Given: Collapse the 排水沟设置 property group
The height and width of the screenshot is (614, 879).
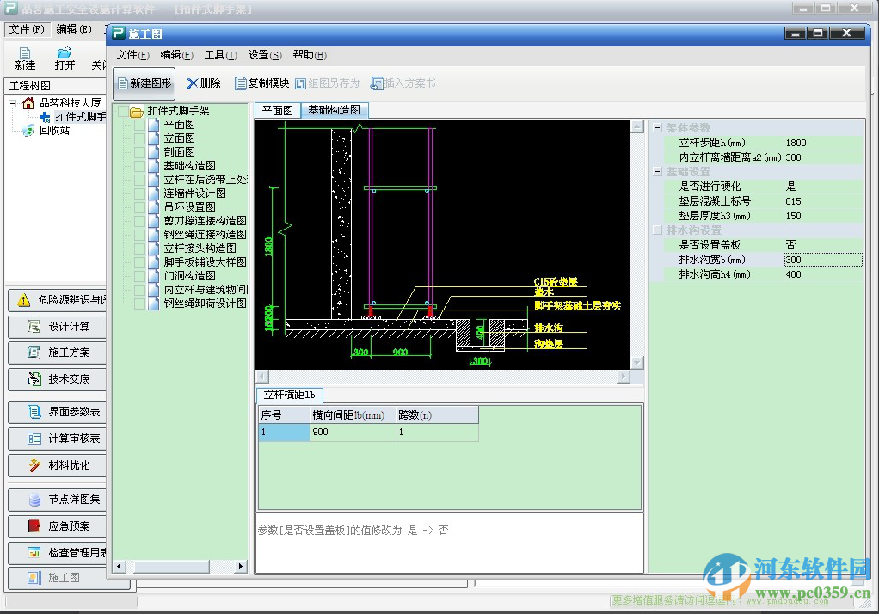Looking at the screenshot, I should tap(658, 230).
